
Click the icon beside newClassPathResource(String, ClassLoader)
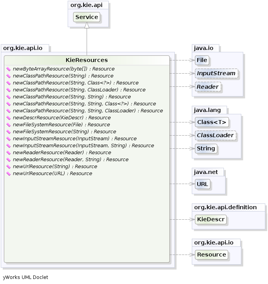pos(9,90)
